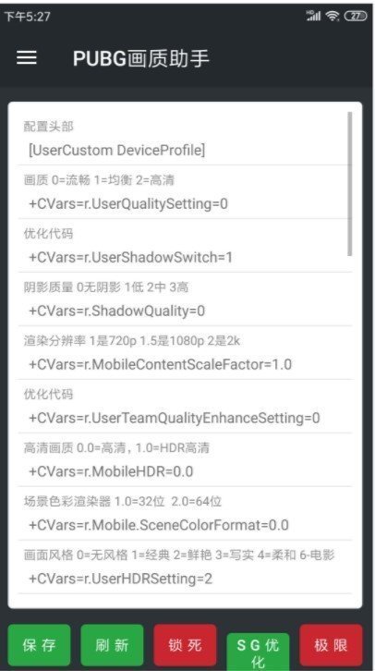375x671 pixels.
Task: Click the red 锁死 lock button
Action: 185,645
